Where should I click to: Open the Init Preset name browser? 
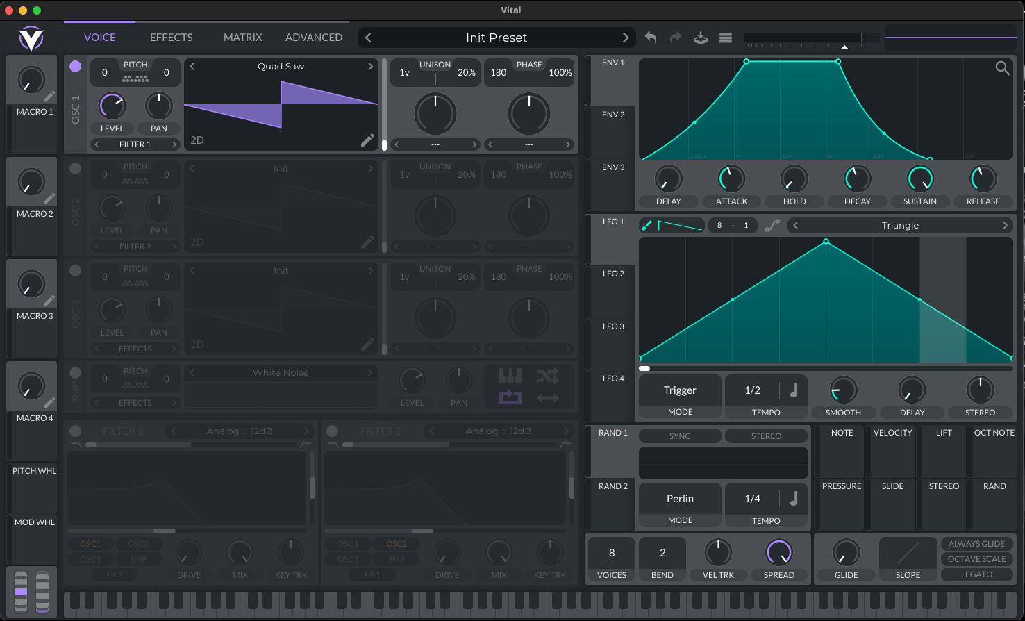[497, 38]
